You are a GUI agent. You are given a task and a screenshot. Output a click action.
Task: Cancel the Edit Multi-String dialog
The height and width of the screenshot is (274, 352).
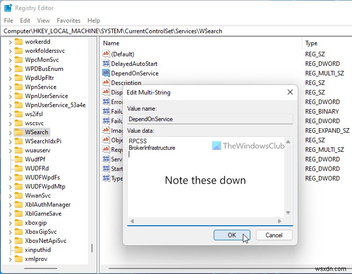pyautogui.click(x=274, y=235)
